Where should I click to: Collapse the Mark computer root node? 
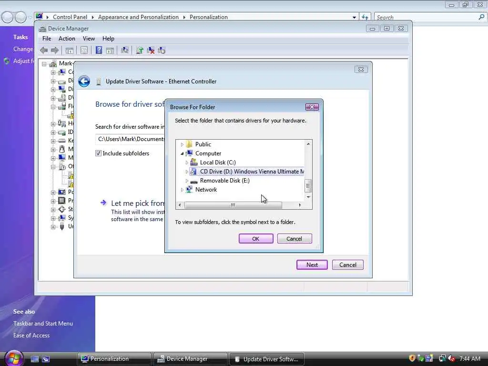point(44,64)
